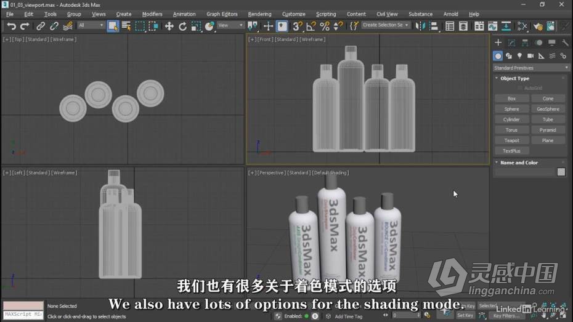Open the Select by Name list icon
This screenshot has width=573, height=322.
pyautogui.click(x=126, y=26)
